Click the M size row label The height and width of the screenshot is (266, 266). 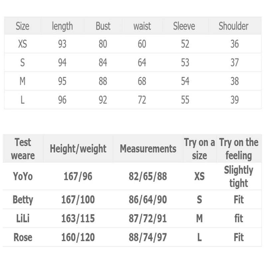23,81
